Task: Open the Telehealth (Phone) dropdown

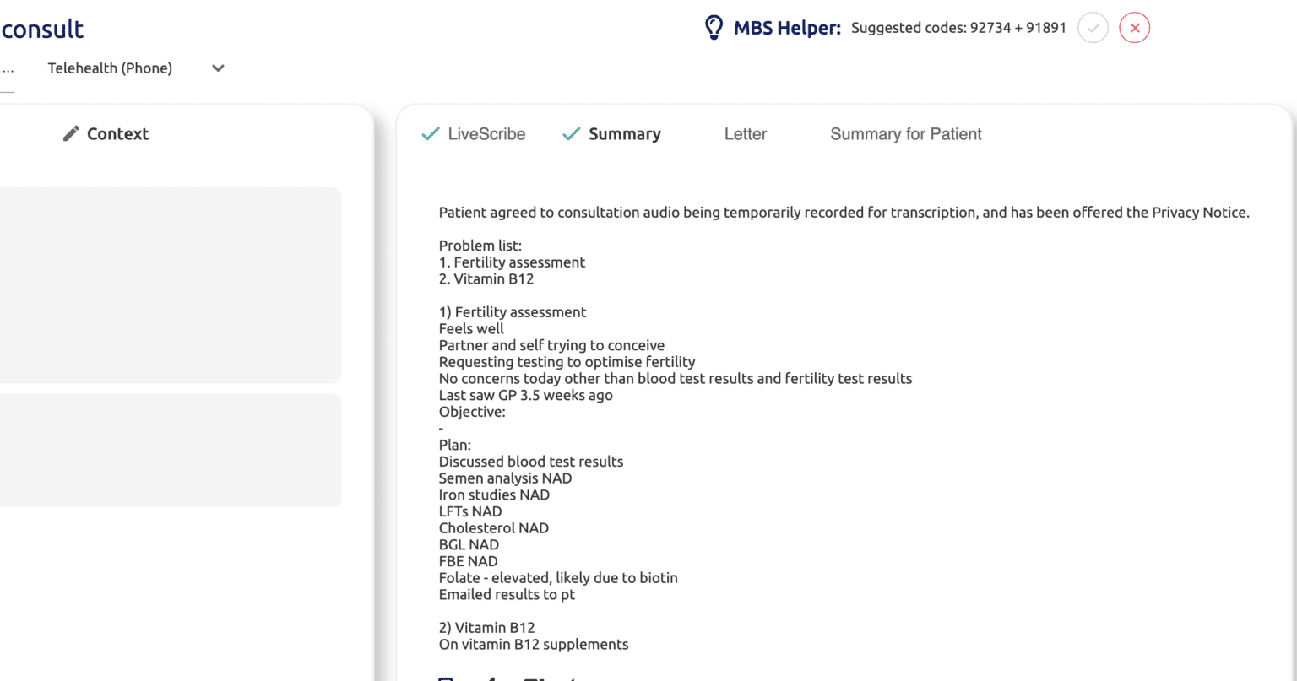Action: 111,68
